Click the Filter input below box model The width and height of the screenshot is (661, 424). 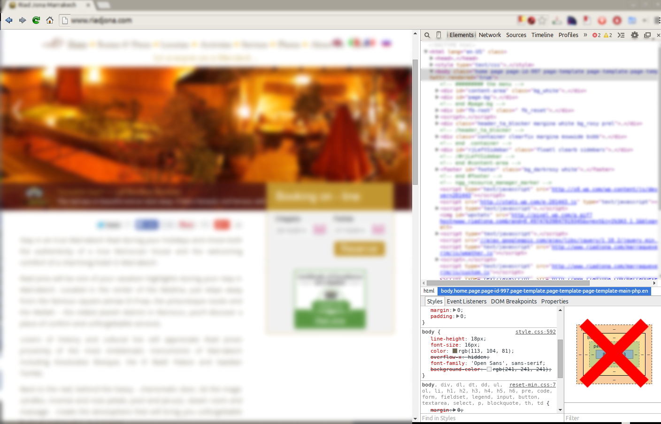613,418
